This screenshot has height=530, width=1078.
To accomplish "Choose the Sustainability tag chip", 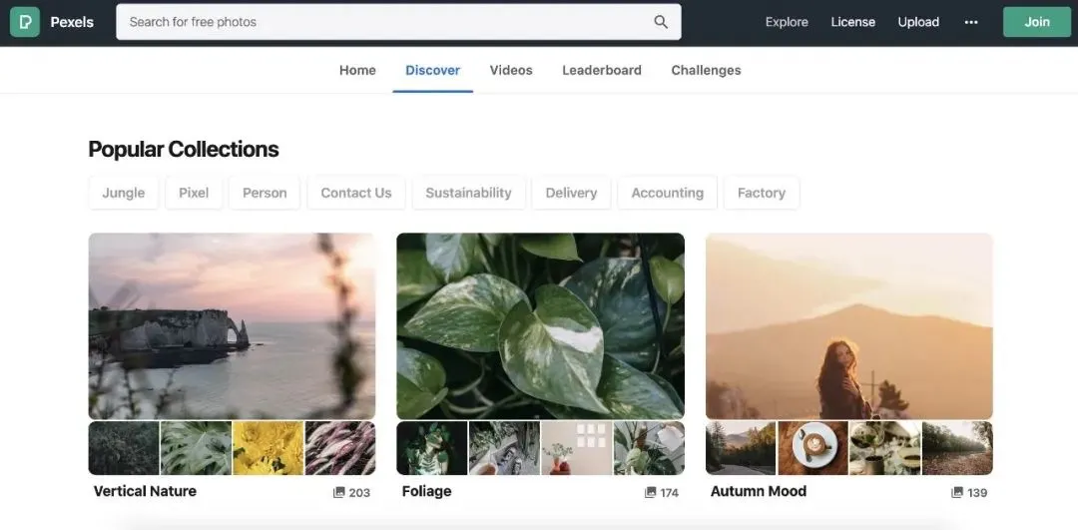I will tap(468, 193).
